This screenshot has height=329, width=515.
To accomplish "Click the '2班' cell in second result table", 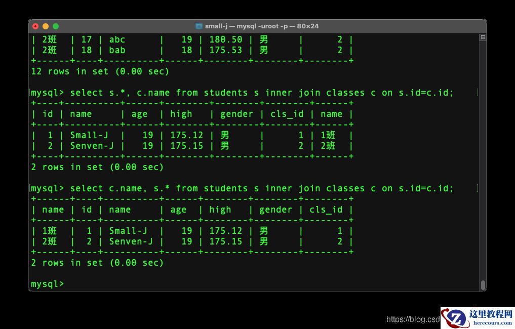I will (49, 241).
